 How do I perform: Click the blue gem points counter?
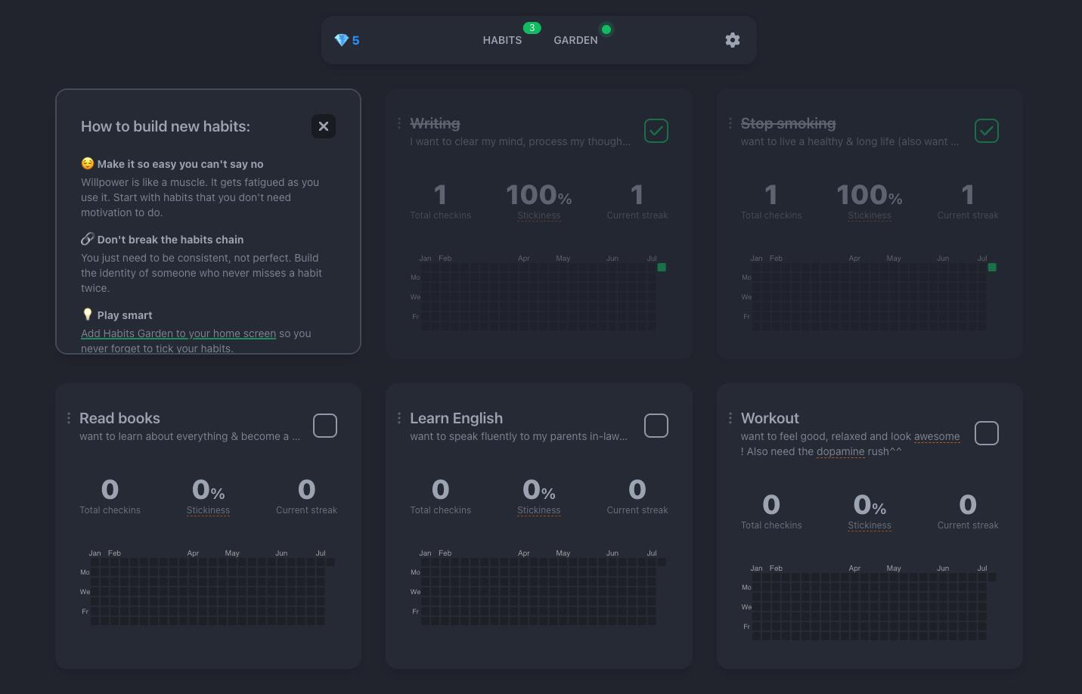[347, 40]
